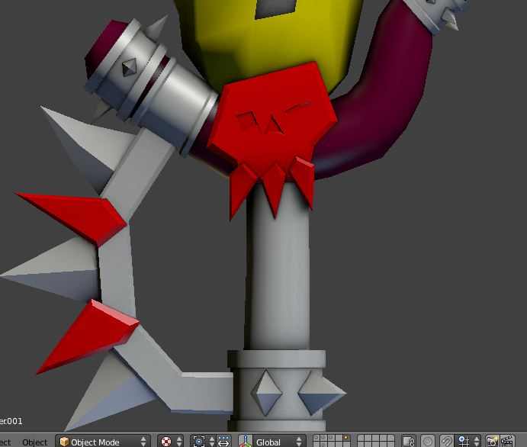Click the OpenGL render image camera icon

point(492,442)
